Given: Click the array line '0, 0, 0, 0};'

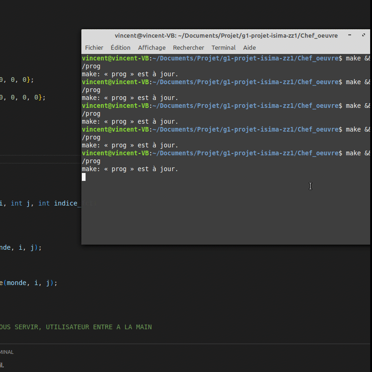Looking at the screenshot, I should (22, 97).
